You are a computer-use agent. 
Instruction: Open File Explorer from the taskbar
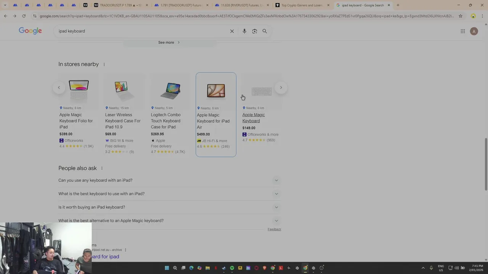(x=207, y=268)
